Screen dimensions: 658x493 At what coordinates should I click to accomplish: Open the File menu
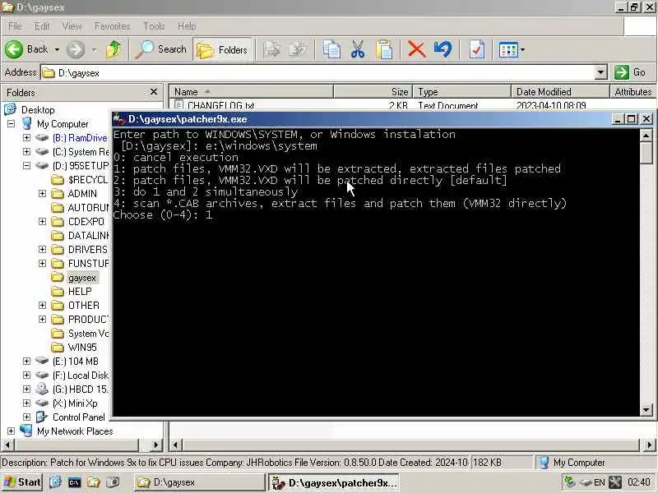15,26
